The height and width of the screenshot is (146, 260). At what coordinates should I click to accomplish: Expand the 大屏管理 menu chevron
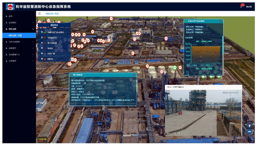tap(33, 61)
